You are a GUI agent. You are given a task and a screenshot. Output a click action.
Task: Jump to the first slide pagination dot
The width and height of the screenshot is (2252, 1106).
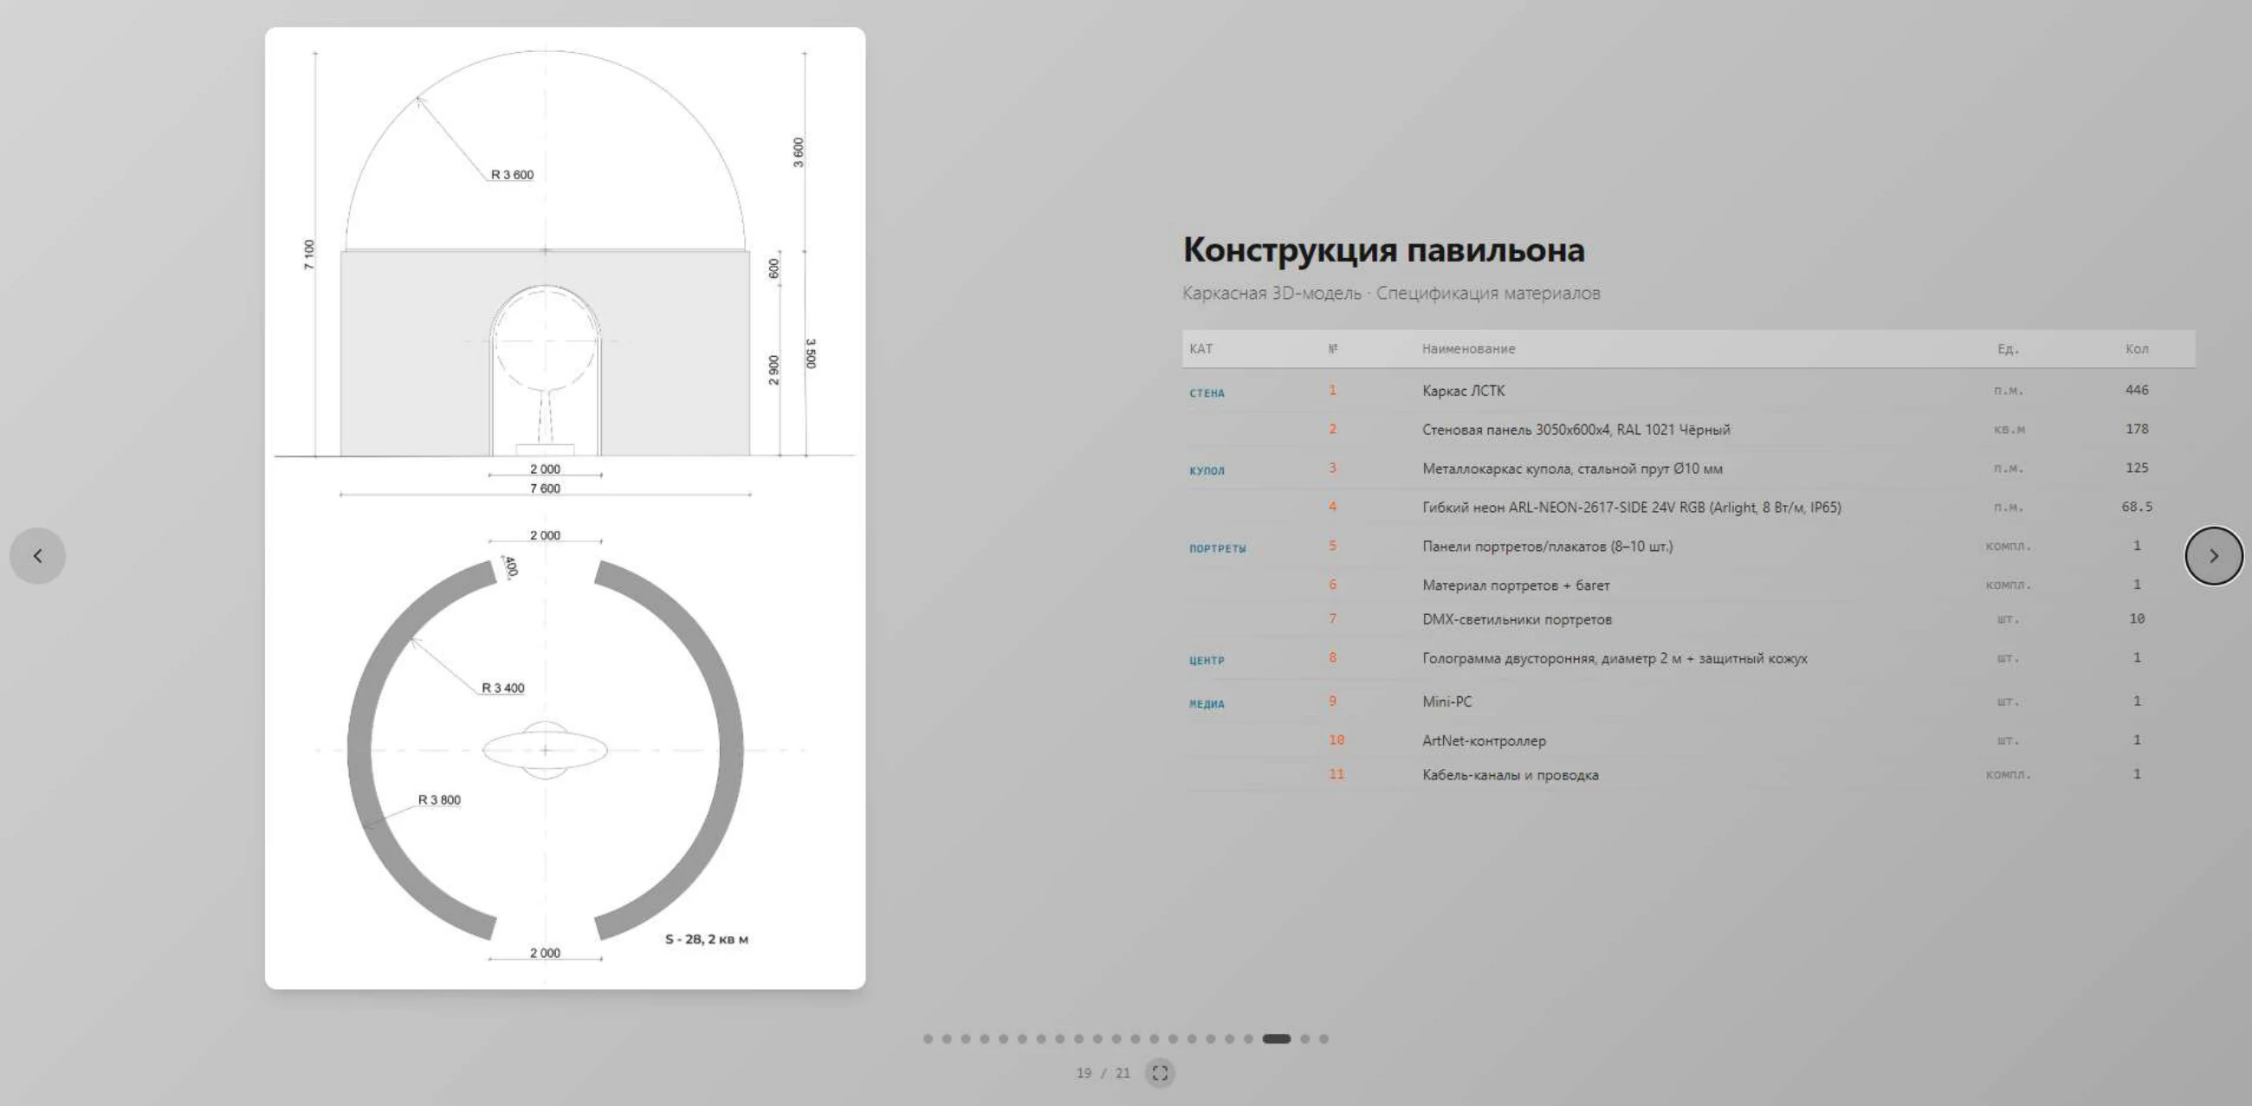tap(928, 1038)
